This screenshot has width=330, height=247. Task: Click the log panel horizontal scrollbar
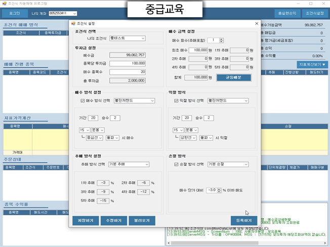[x=215, y=243]
